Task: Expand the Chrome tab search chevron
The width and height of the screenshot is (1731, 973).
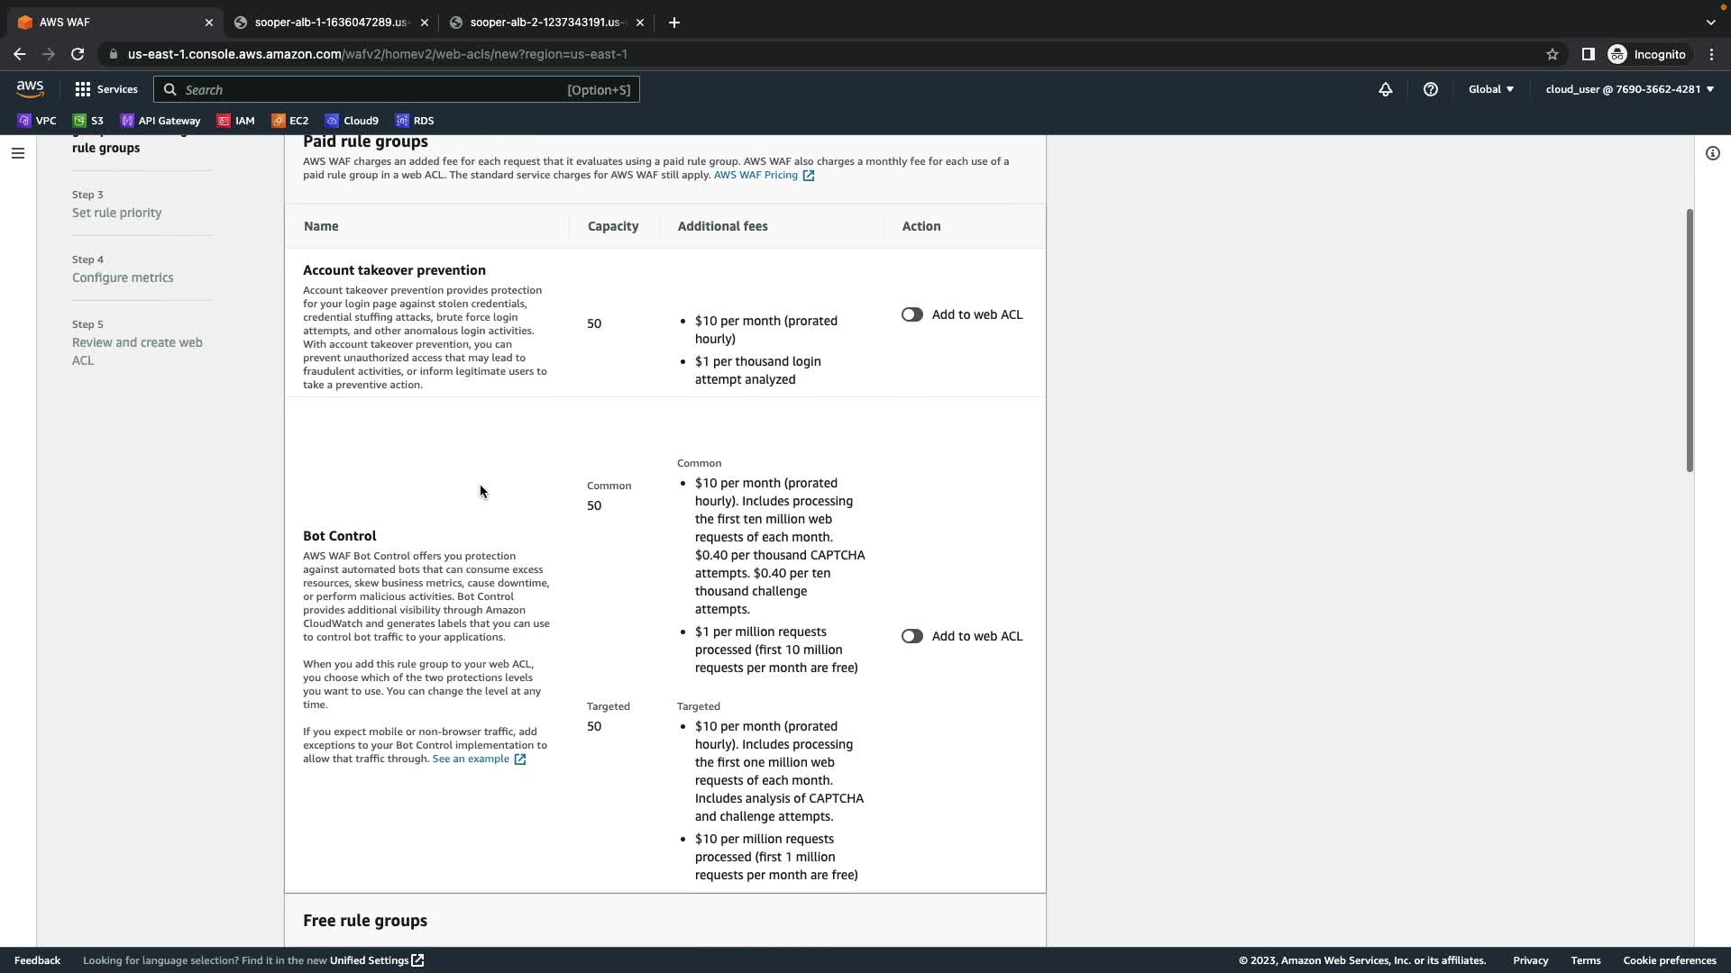Action: [x=1710, y=23]
